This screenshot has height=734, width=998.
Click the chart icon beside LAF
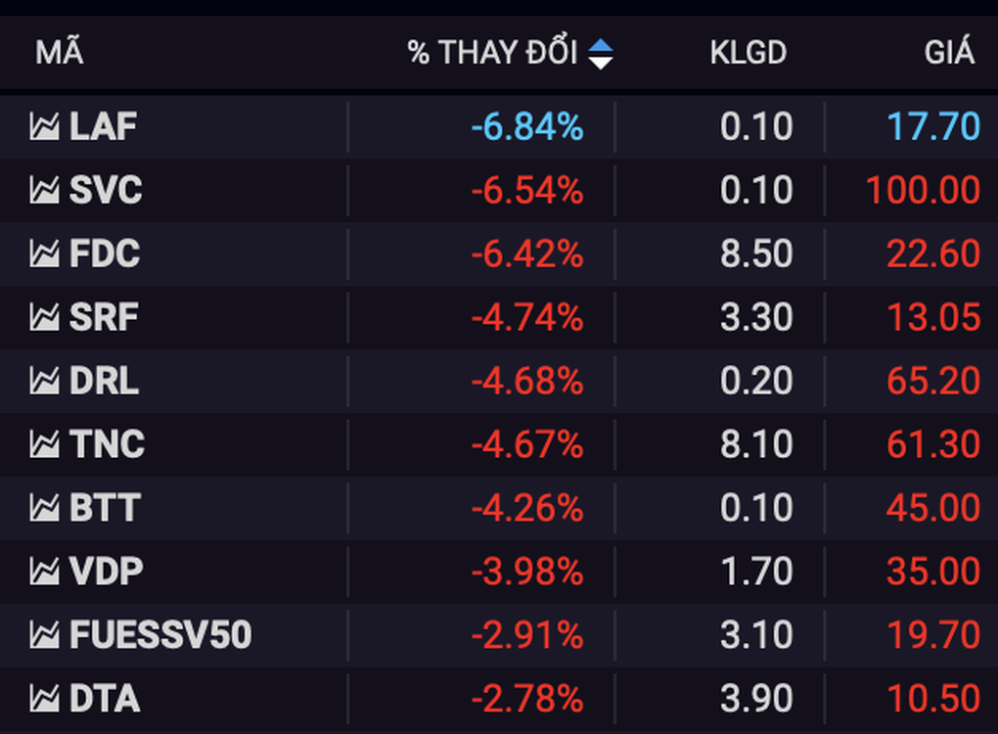click(44, 126)
